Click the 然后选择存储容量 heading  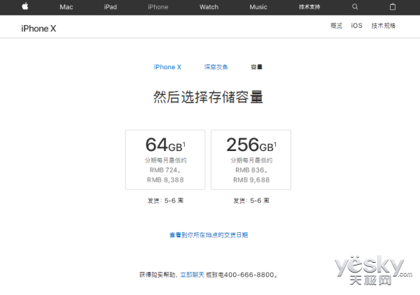208,96
